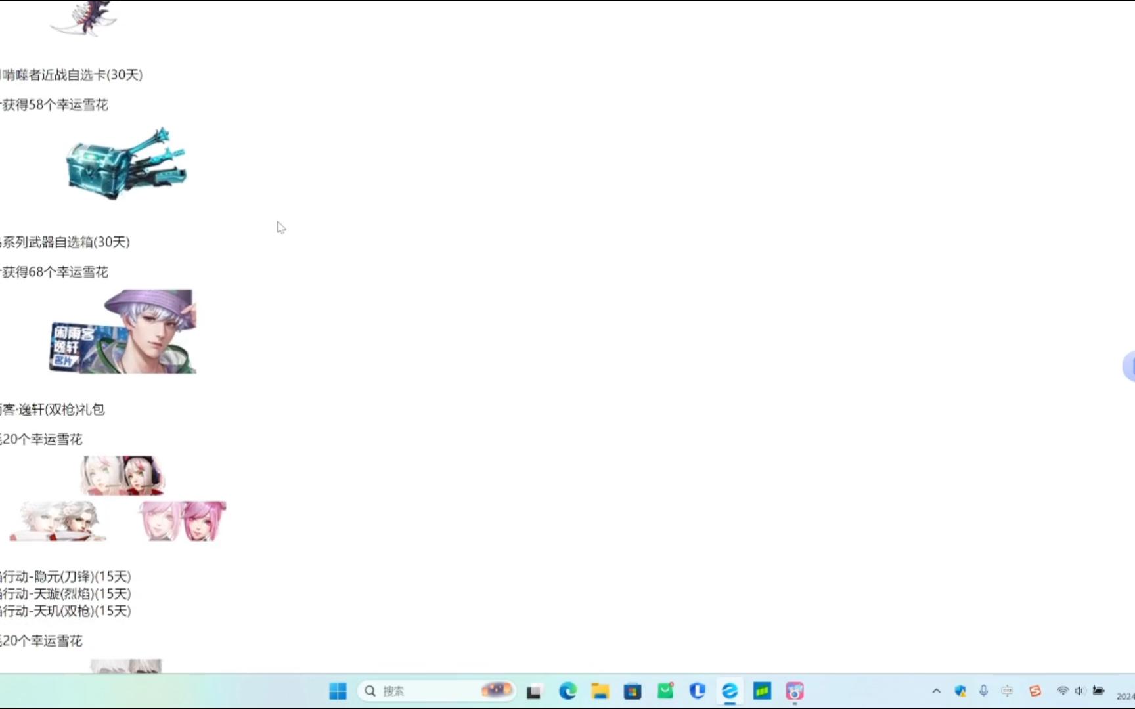Open the Sogou input method tray icon
This screenshot has width=1135, height=709.
[1035, 691]
